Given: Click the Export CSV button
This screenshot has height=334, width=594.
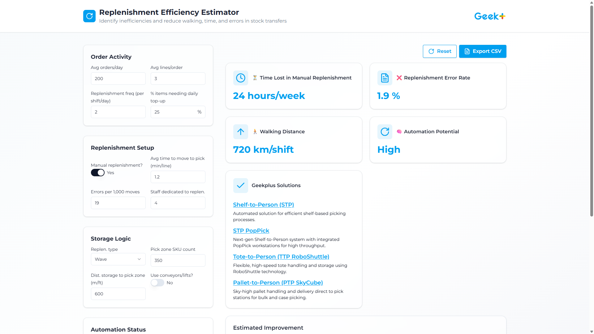Looking at the screenshot, I should [x=482, y=51].
